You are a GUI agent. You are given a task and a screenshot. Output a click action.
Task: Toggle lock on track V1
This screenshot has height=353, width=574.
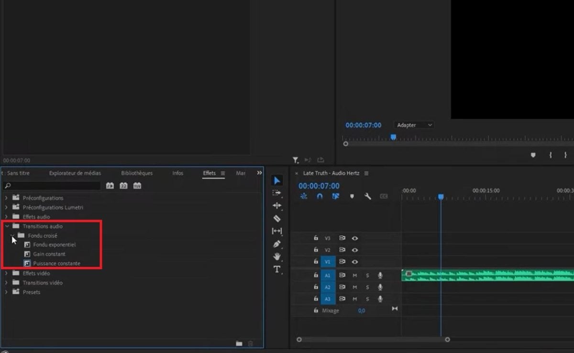[316, 262]
